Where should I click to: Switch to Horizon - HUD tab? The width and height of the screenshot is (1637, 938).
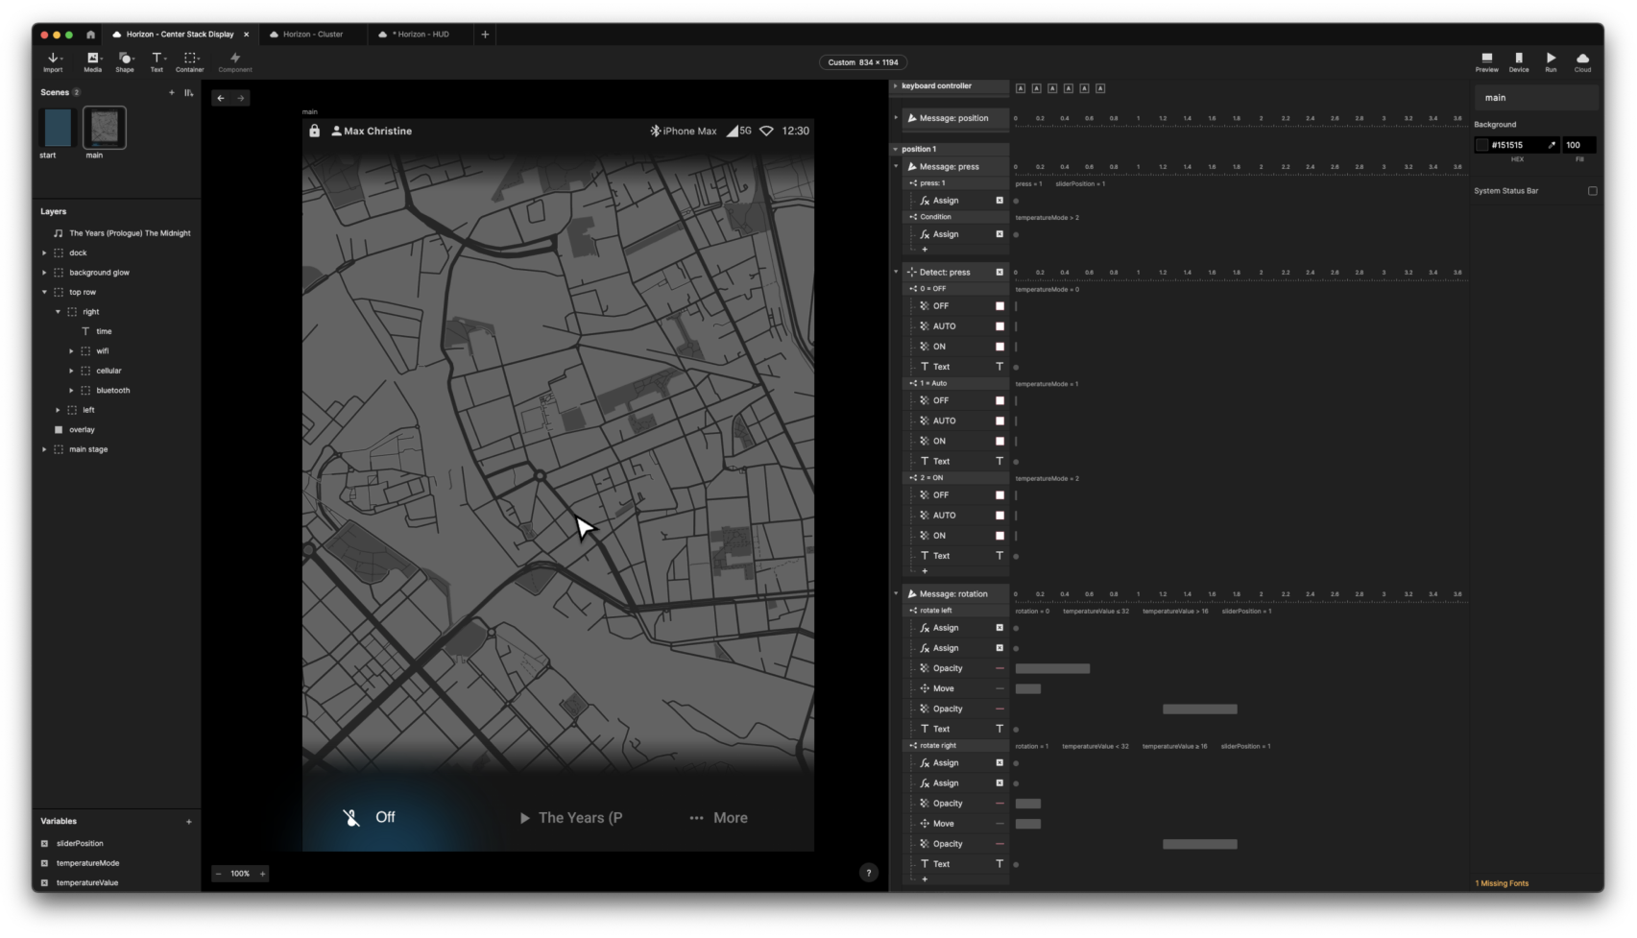pos(420,35)
